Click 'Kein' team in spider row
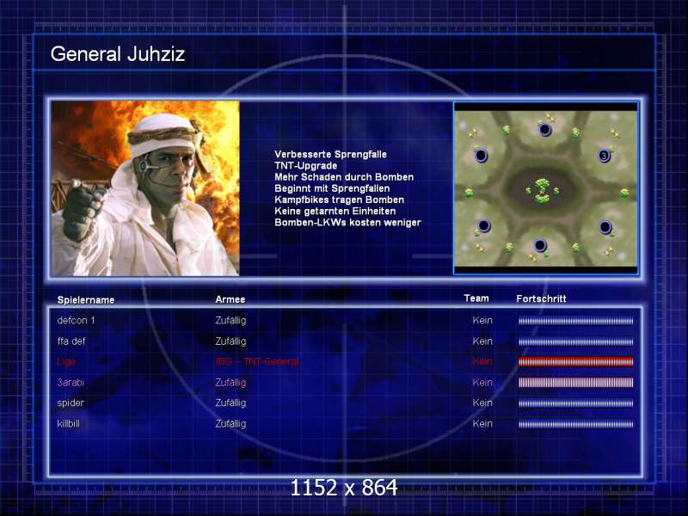688x516 pixels. pyautogui.click(x=482, y=402)
